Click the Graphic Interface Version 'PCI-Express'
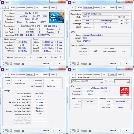Viewport: 134px width, 134px height. (109, 48)
